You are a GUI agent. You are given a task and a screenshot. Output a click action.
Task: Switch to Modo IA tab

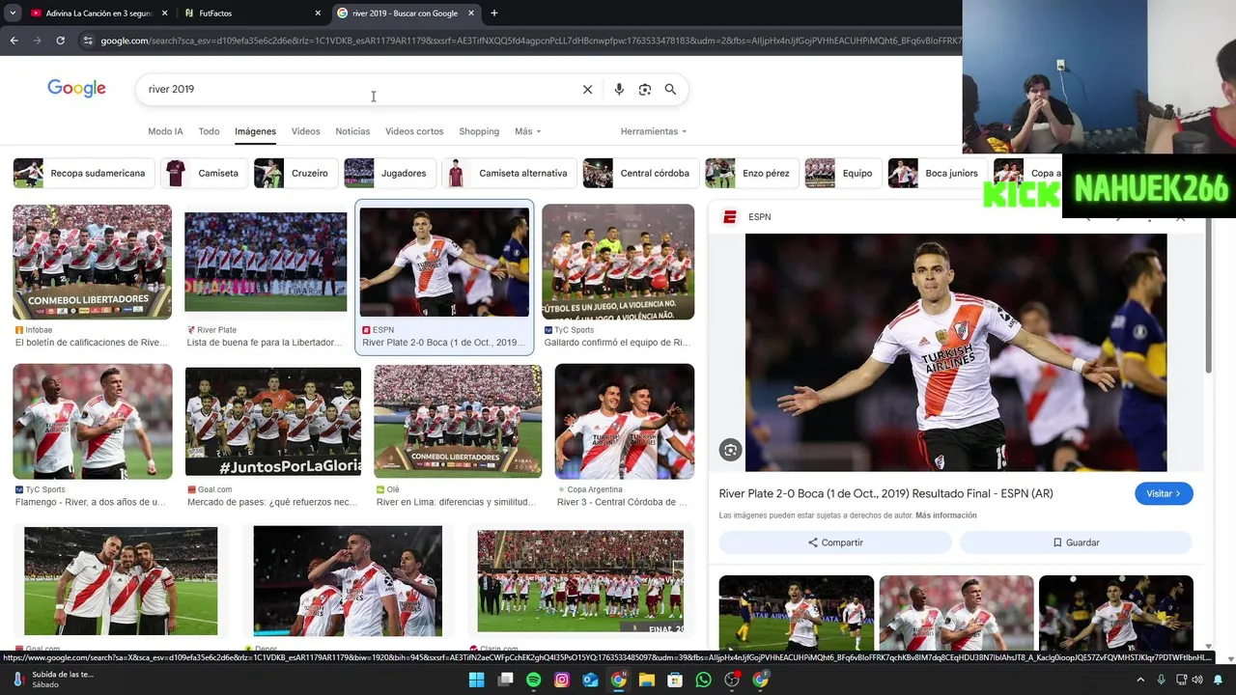(x=165, y=131)
